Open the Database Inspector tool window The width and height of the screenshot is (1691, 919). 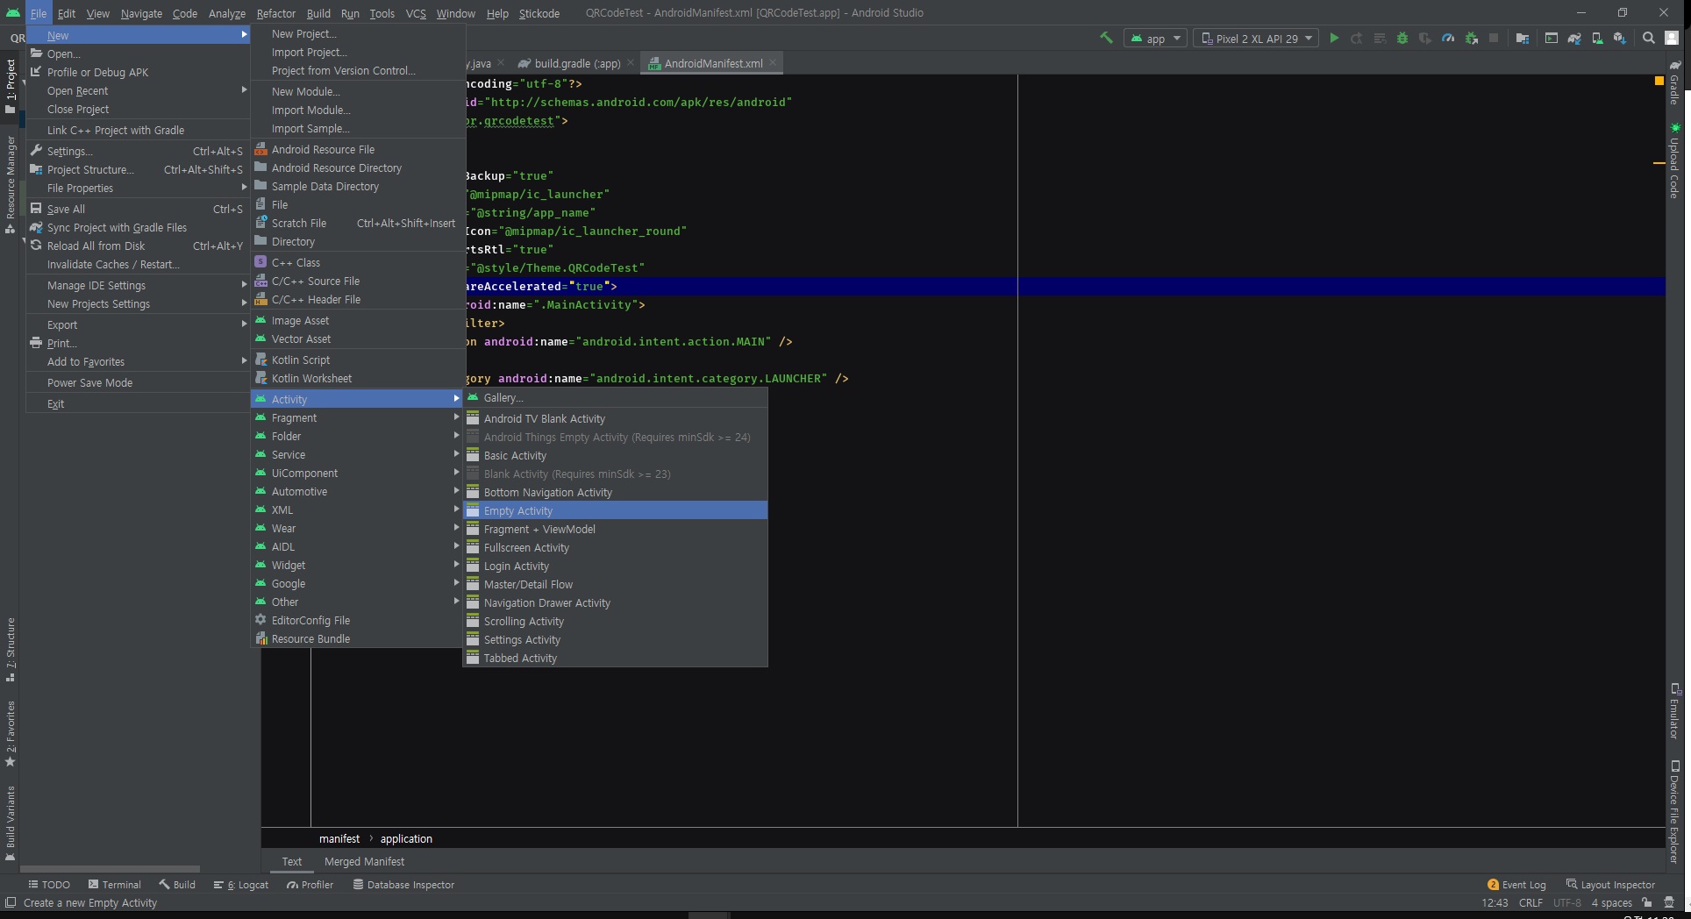coord(403,885)
